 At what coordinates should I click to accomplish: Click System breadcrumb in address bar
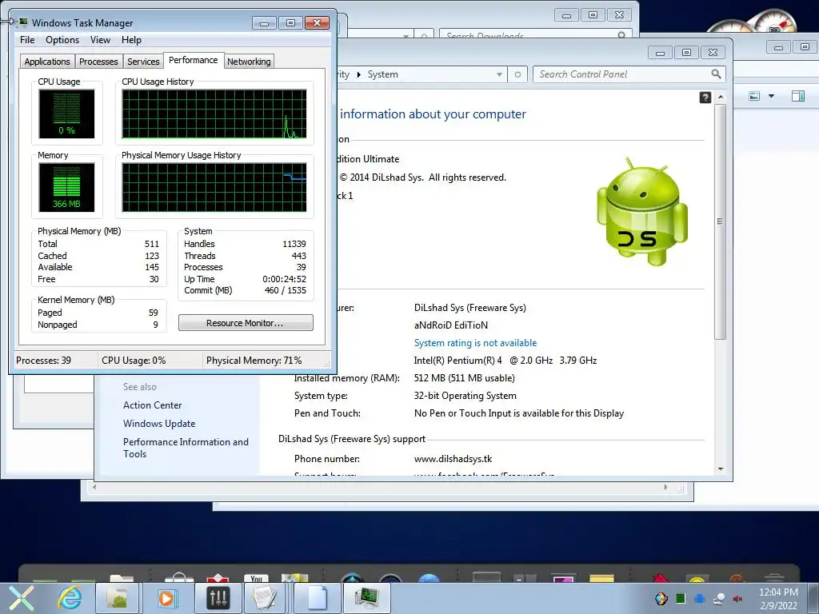click(382, 74)
